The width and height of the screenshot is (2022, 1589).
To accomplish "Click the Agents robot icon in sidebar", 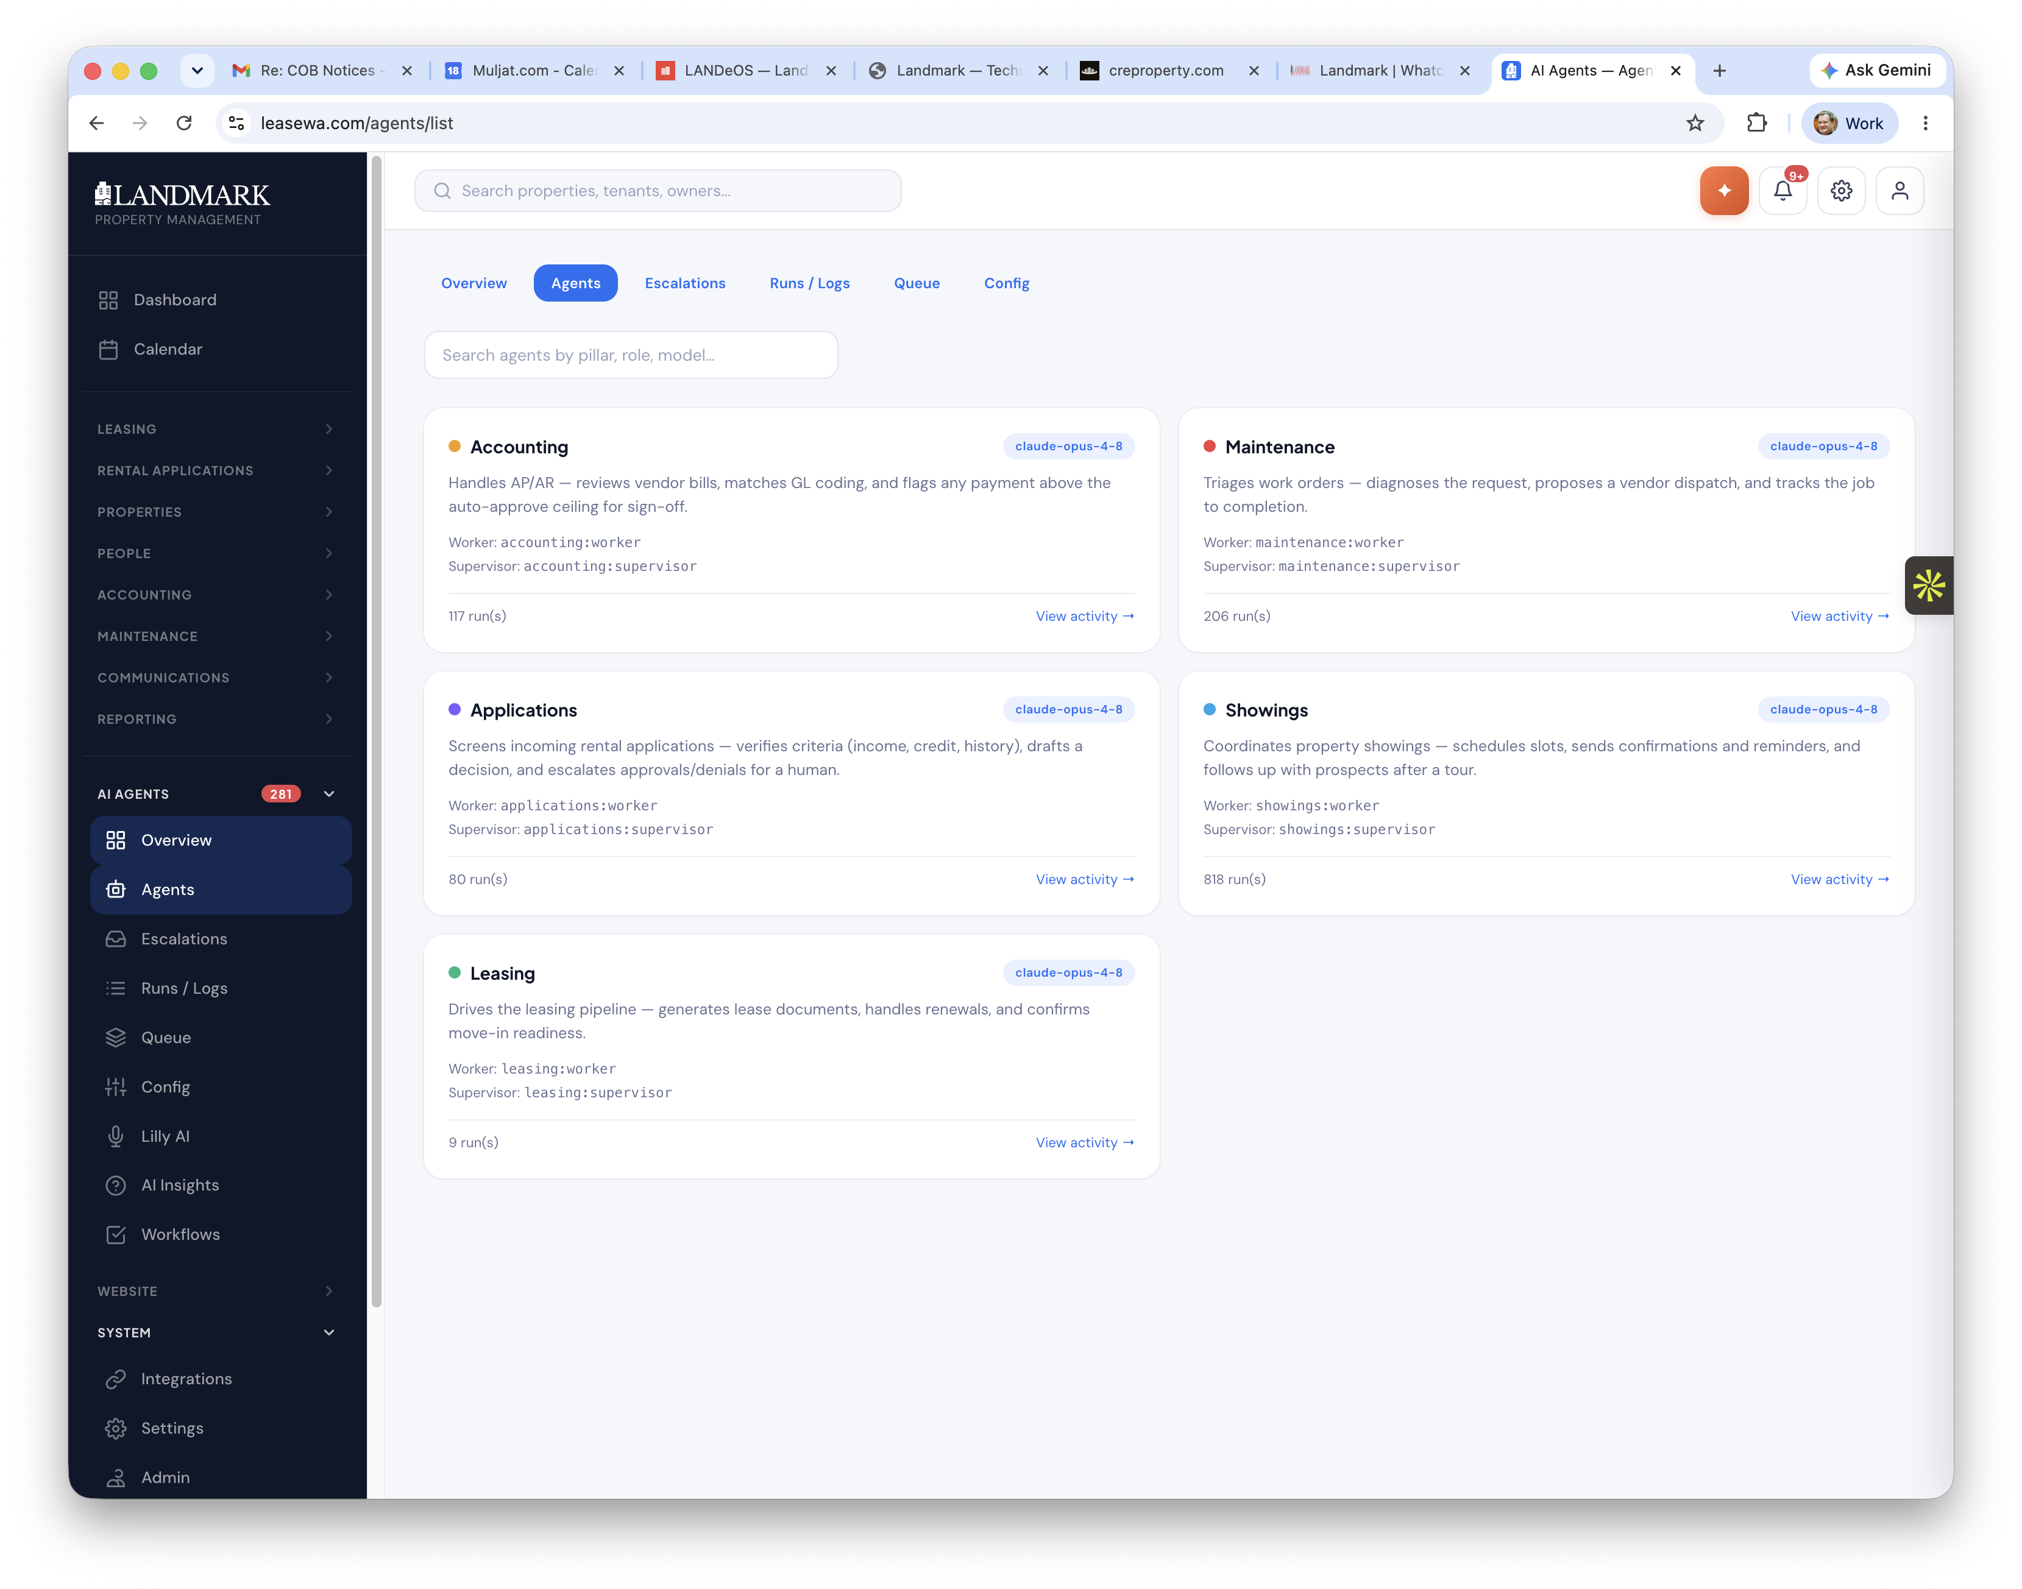I will [x=115, y=890].
